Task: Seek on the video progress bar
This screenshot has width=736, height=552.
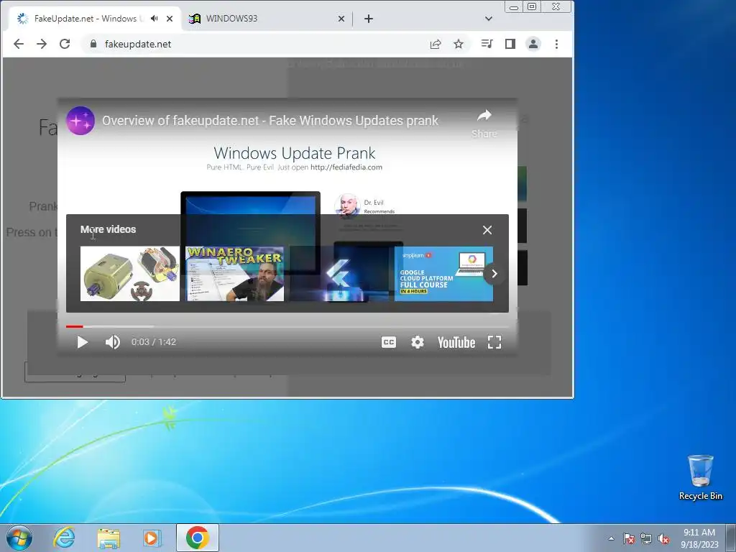Action: point(287,326)
